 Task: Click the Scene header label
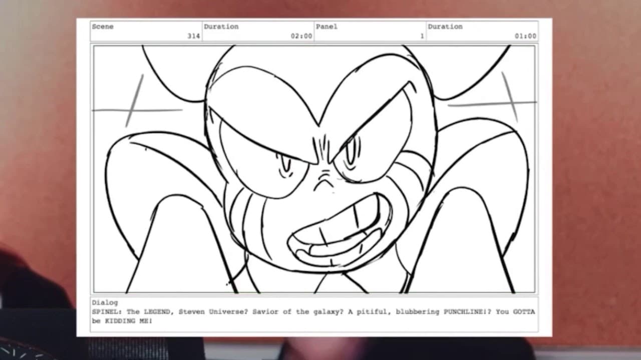pos(103,26)
